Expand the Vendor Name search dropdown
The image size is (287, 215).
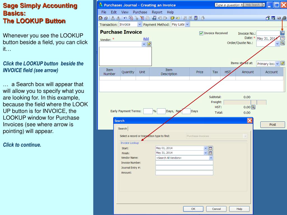coord(211,158)
